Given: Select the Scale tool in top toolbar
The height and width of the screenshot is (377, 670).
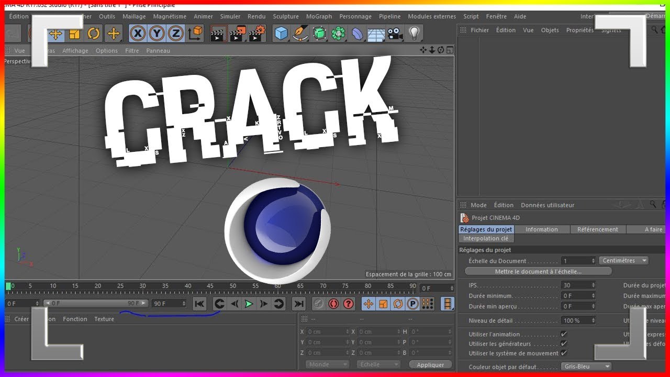Looking at the screenshot, I should click(x=75, y=34).
